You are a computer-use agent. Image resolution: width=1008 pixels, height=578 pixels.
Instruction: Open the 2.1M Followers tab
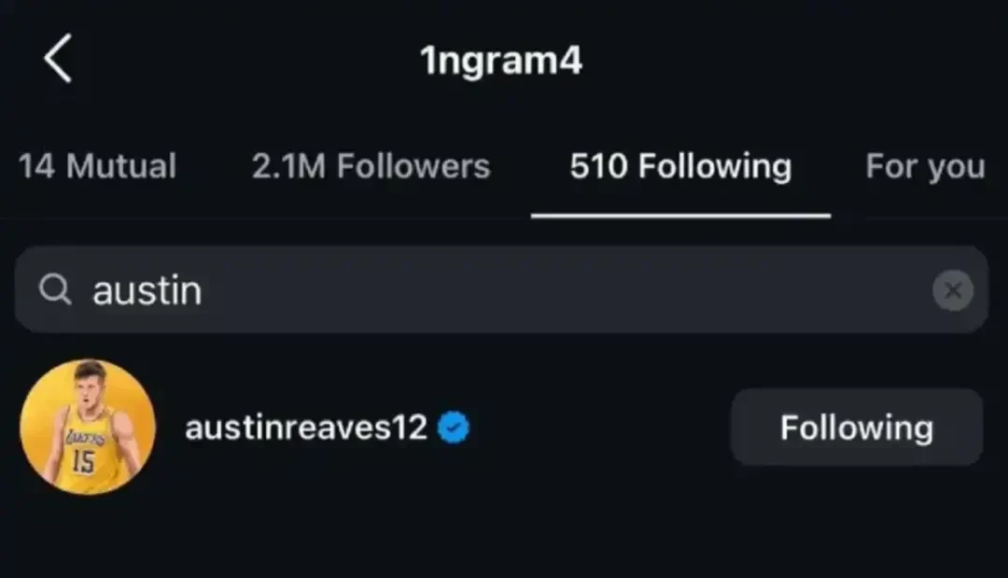(371, 166)
